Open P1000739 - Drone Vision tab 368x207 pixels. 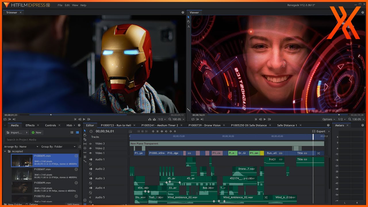[x=204, y=125]
